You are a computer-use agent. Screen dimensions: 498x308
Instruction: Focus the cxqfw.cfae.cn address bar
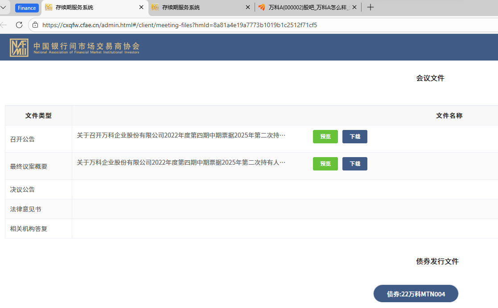point(180,25)
